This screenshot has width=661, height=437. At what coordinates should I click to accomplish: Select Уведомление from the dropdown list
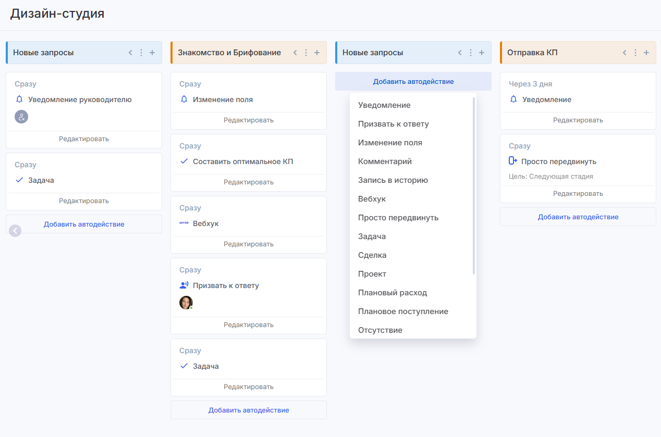click(384, 105)
